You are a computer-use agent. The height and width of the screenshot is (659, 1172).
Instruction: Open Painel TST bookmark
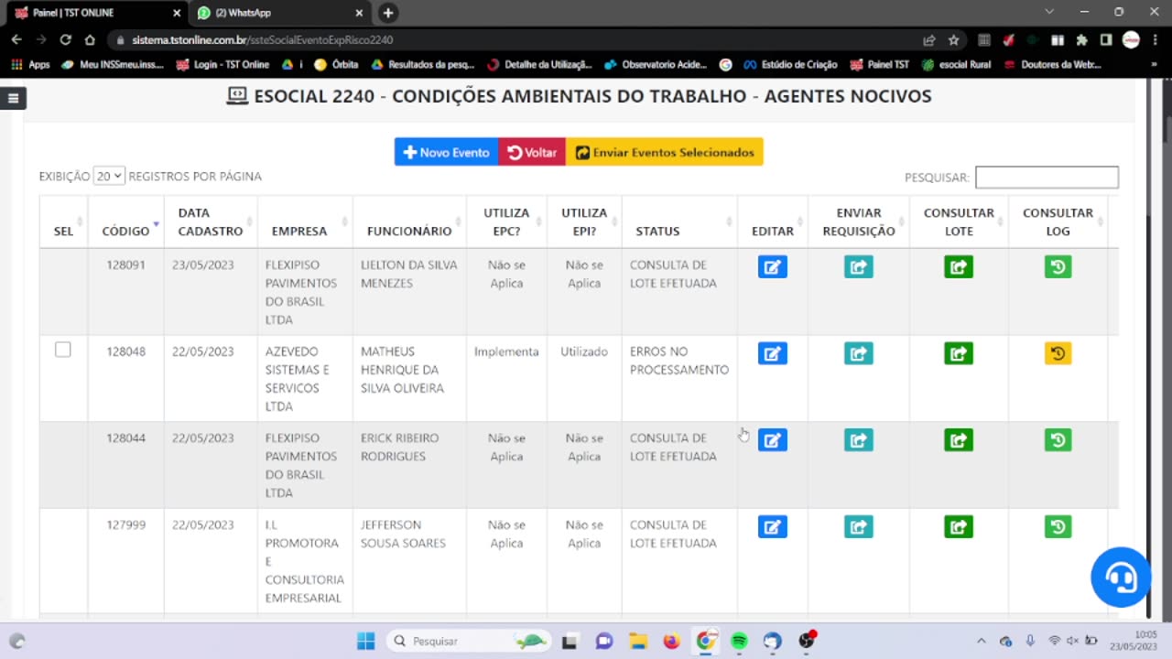[879, 65]
